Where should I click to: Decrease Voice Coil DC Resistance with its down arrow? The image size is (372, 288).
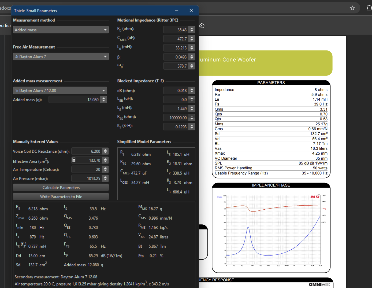point(106,153)
